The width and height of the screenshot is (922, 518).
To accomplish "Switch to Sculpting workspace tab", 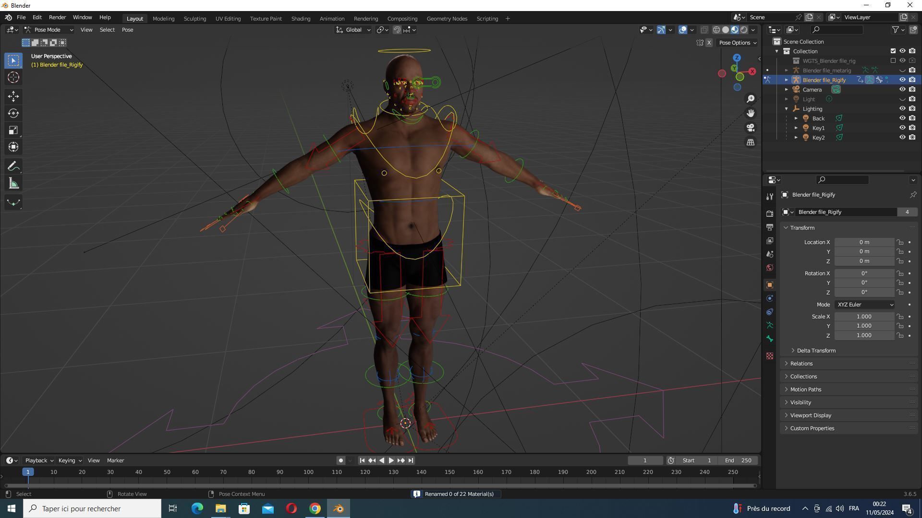I will (194, 19).
